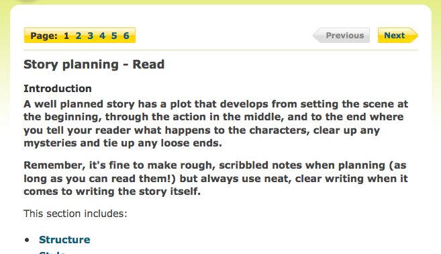Select page 5 in the page bar
This screenshot has height=254, width=441.
pyautogui.click(x=114, y=36)
